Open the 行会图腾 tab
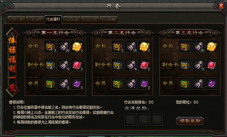227x137 pixels. point(108,19)
